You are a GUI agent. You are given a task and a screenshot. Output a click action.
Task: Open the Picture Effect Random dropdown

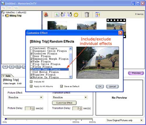41,97
